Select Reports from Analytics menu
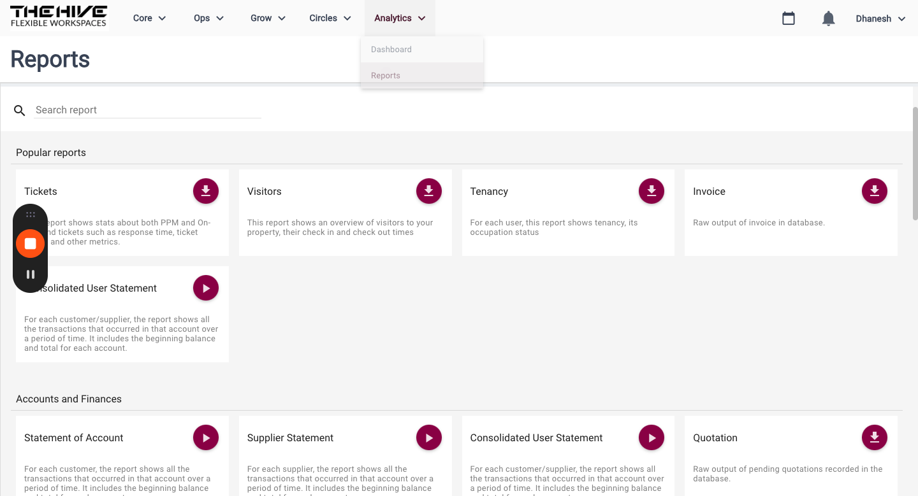 tap(421, 75)
